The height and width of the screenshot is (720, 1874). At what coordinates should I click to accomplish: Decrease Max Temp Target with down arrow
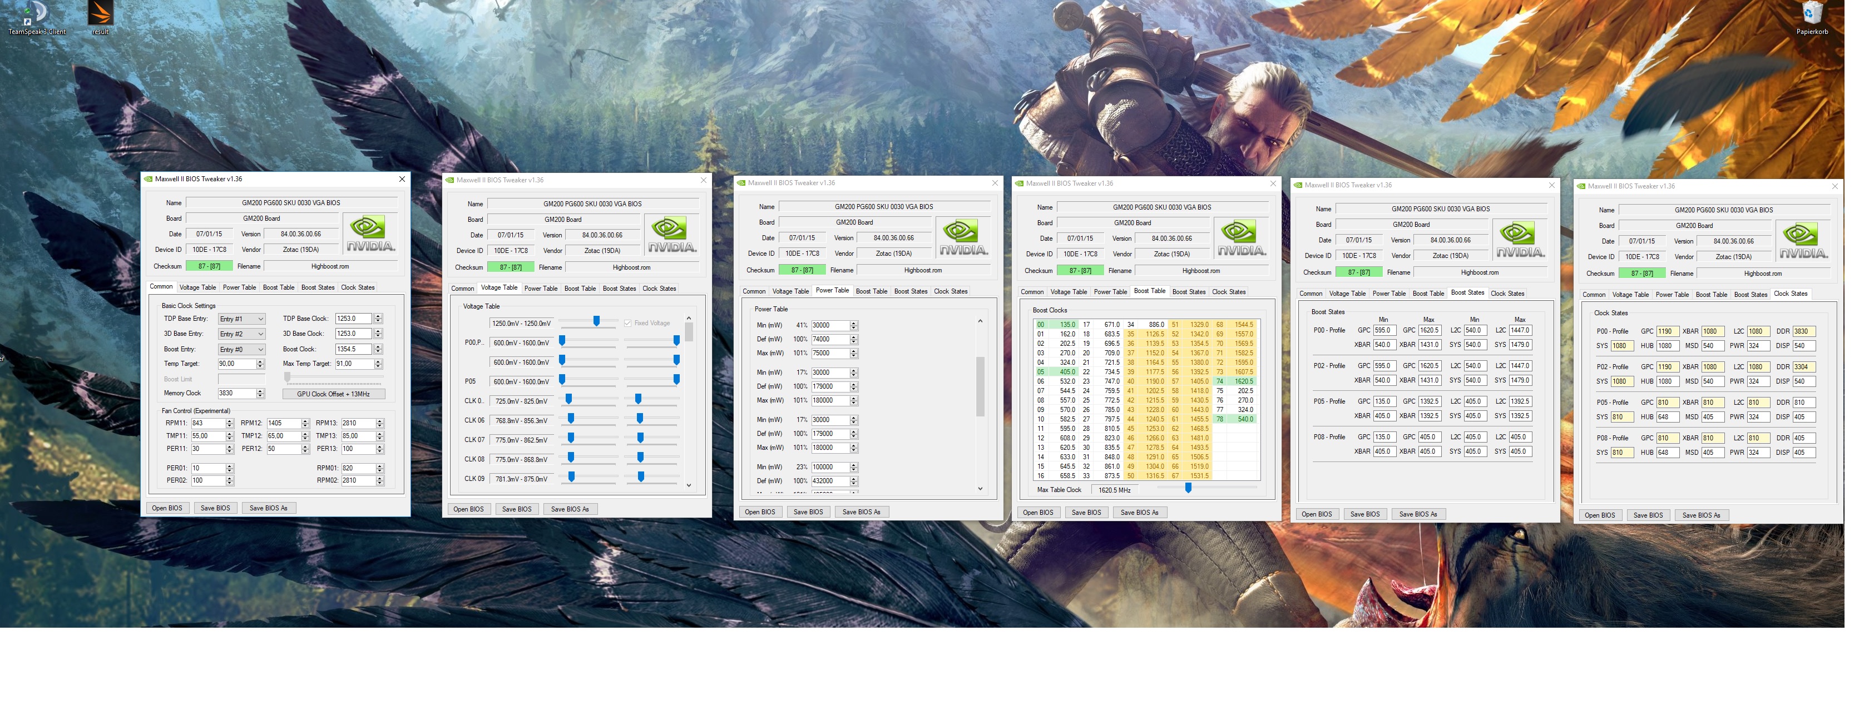coord(378,366)
